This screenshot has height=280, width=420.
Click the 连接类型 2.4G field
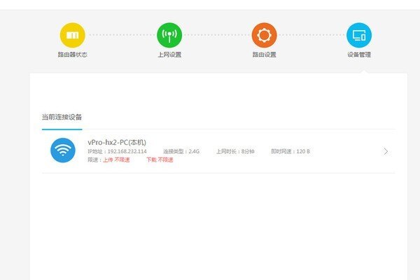coord(181,151)
